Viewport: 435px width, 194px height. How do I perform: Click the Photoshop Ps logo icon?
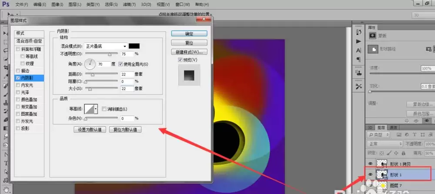coord(6,4)
